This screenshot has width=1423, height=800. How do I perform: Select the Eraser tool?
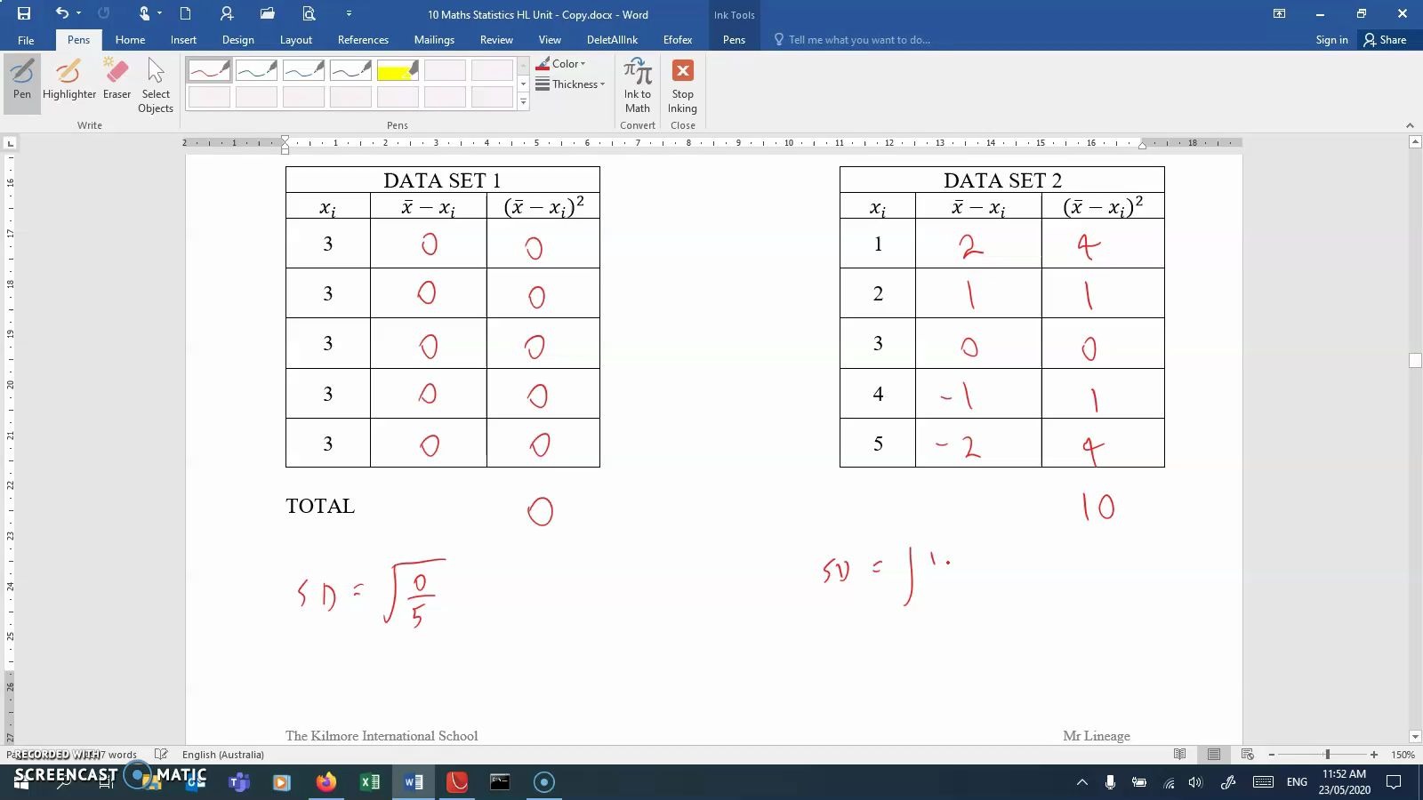click(116, 80)
